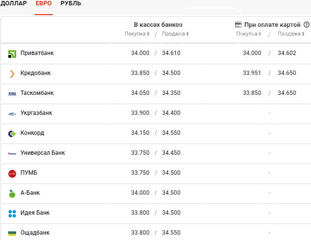Sort by cash desk Продажа column
311x240 pixels.
[x=175, y=34]
